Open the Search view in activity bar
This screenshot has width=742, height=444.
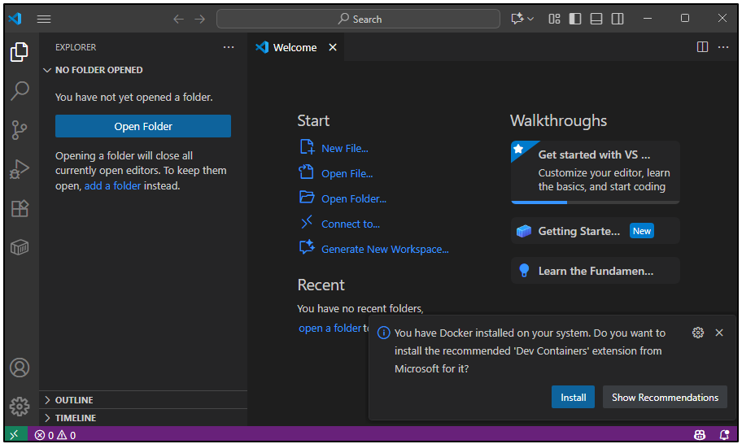point(20,90)
